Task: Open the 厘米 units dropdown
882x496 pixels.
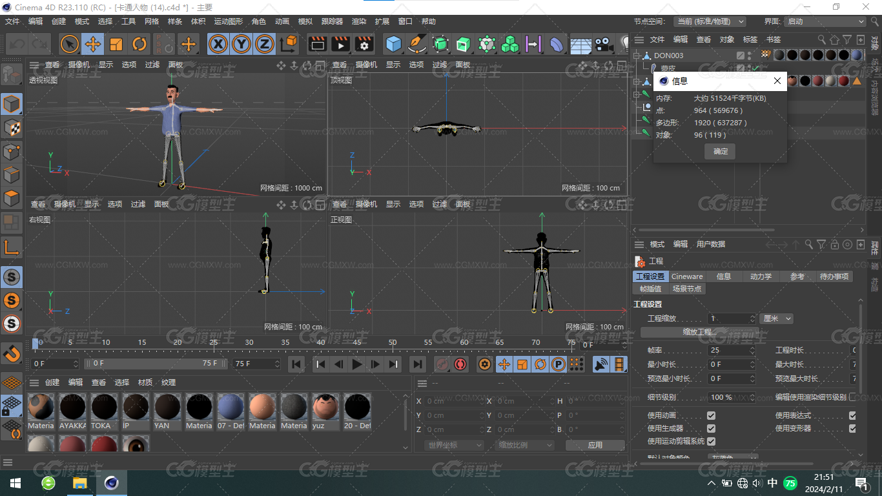Action: pos(777,318)
